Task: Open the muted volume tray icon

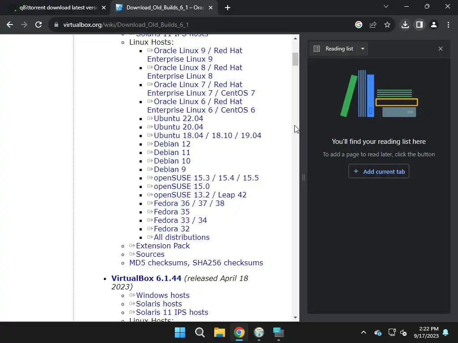Action: 404,332
